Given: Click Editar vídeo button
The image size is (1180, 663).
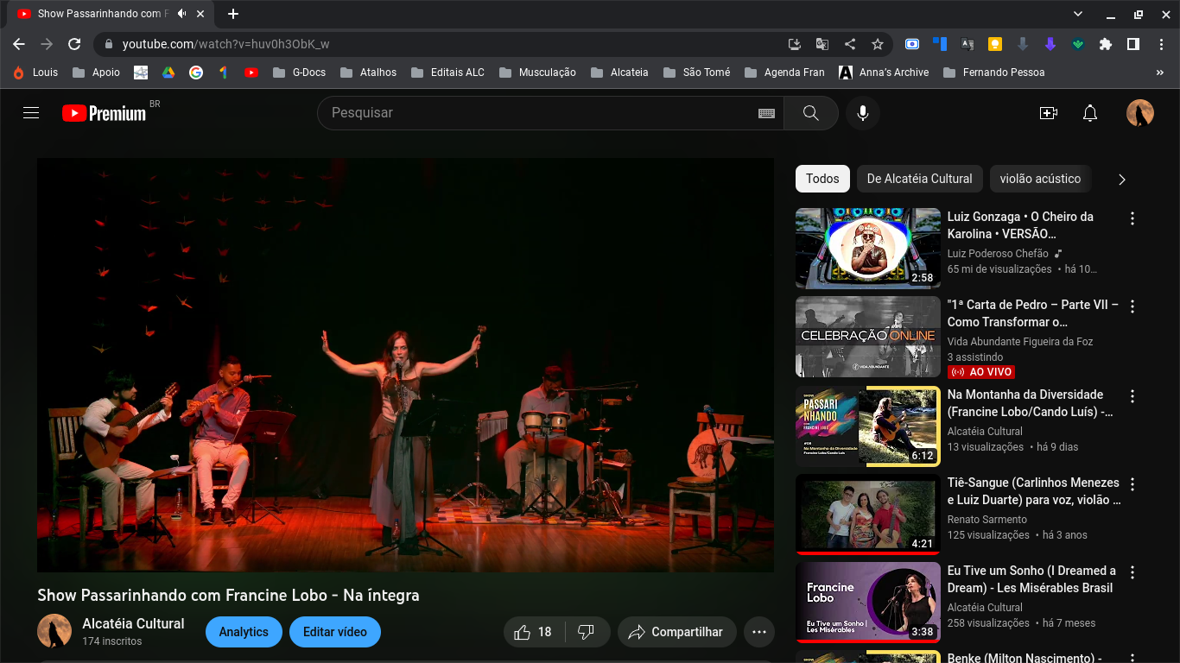Looking at the screenshot, I should point(335,632).
